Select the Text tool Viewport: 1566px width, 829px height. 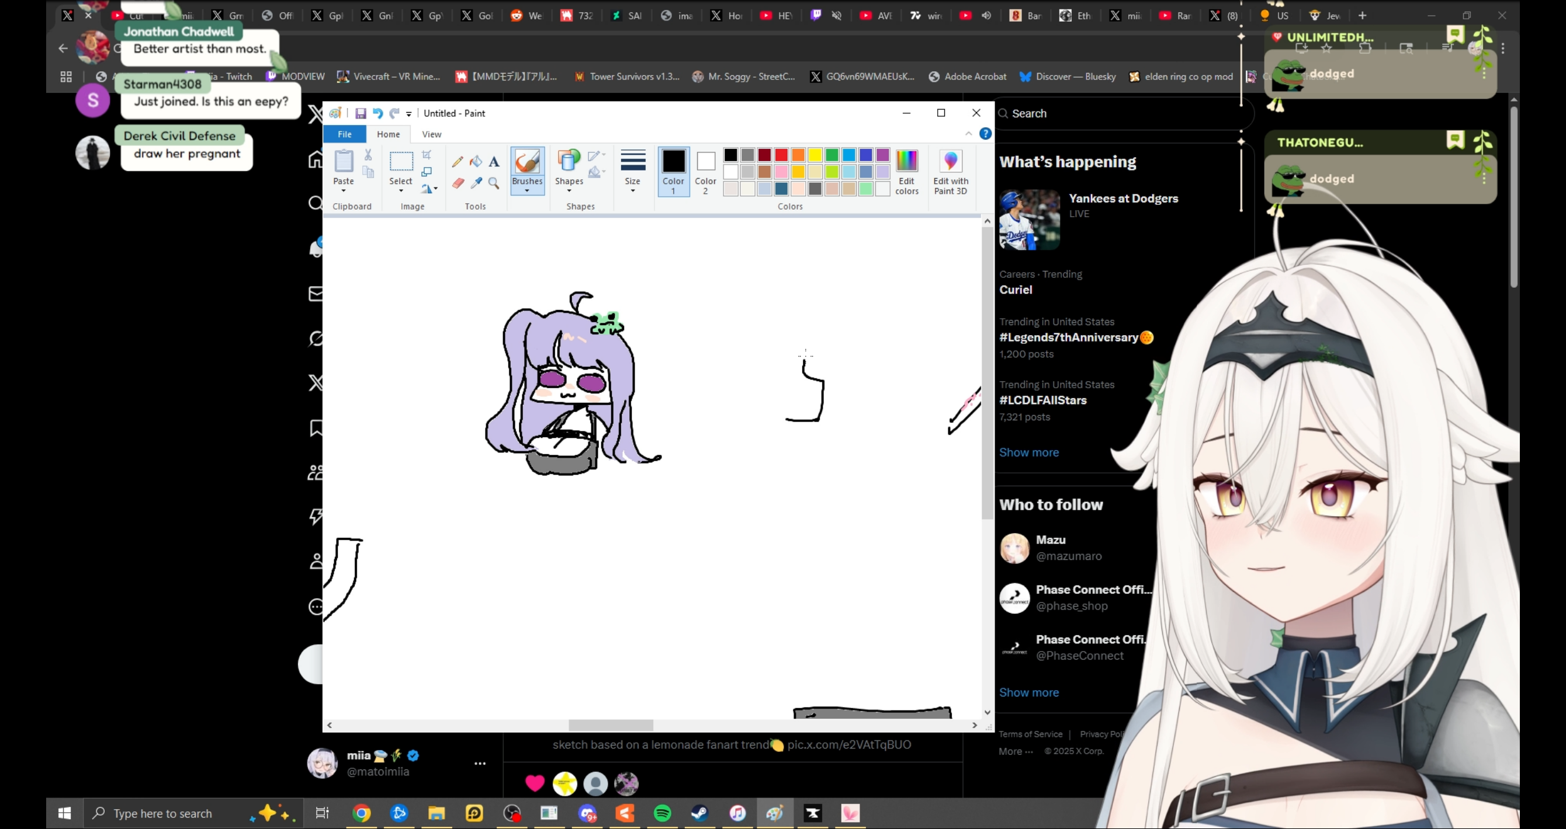[x=494, y=162]
